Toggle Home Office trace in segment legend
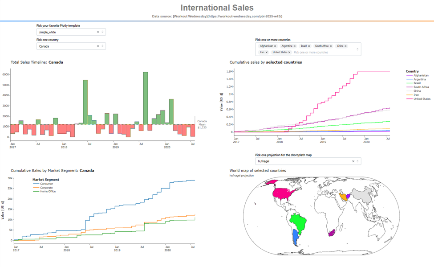Image resolution: width=434 pixels, height=267 pixels. [44, 191]
